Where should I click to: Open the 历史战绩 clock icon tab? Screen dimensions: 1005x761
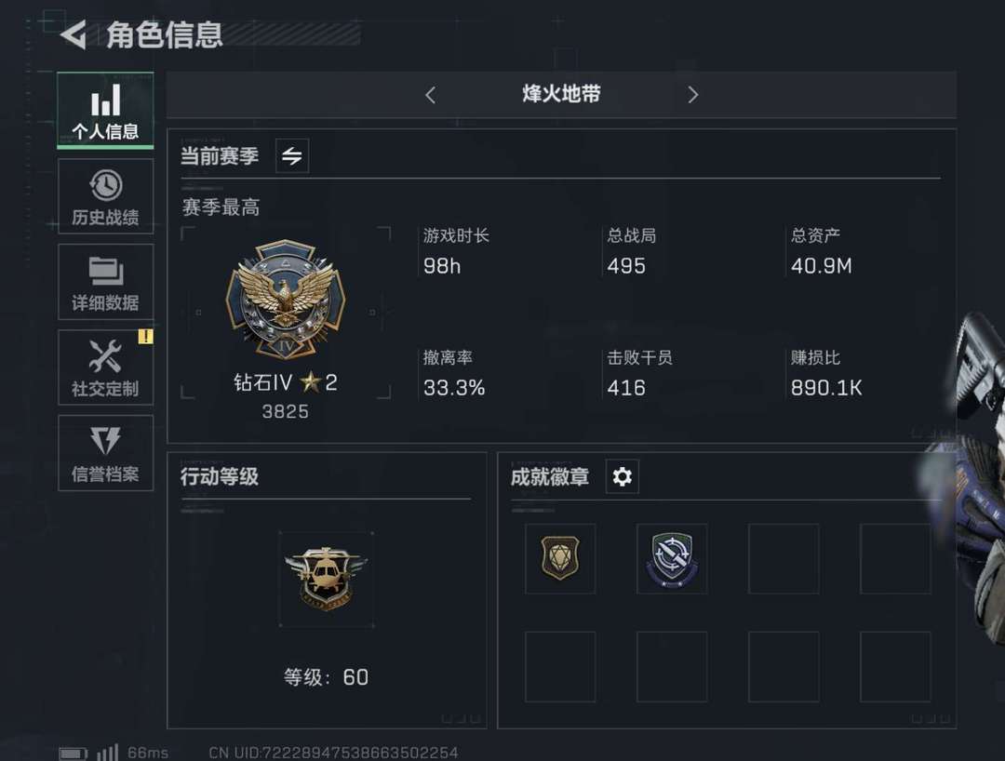(x=105, y=196)
